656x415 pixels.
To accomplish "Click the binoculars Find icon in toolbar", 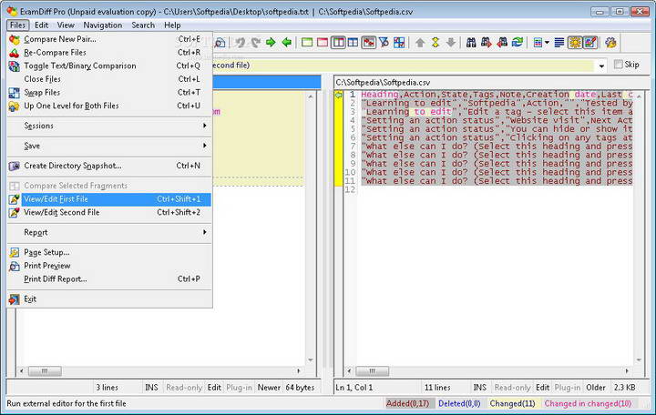I will click(470, 43).
